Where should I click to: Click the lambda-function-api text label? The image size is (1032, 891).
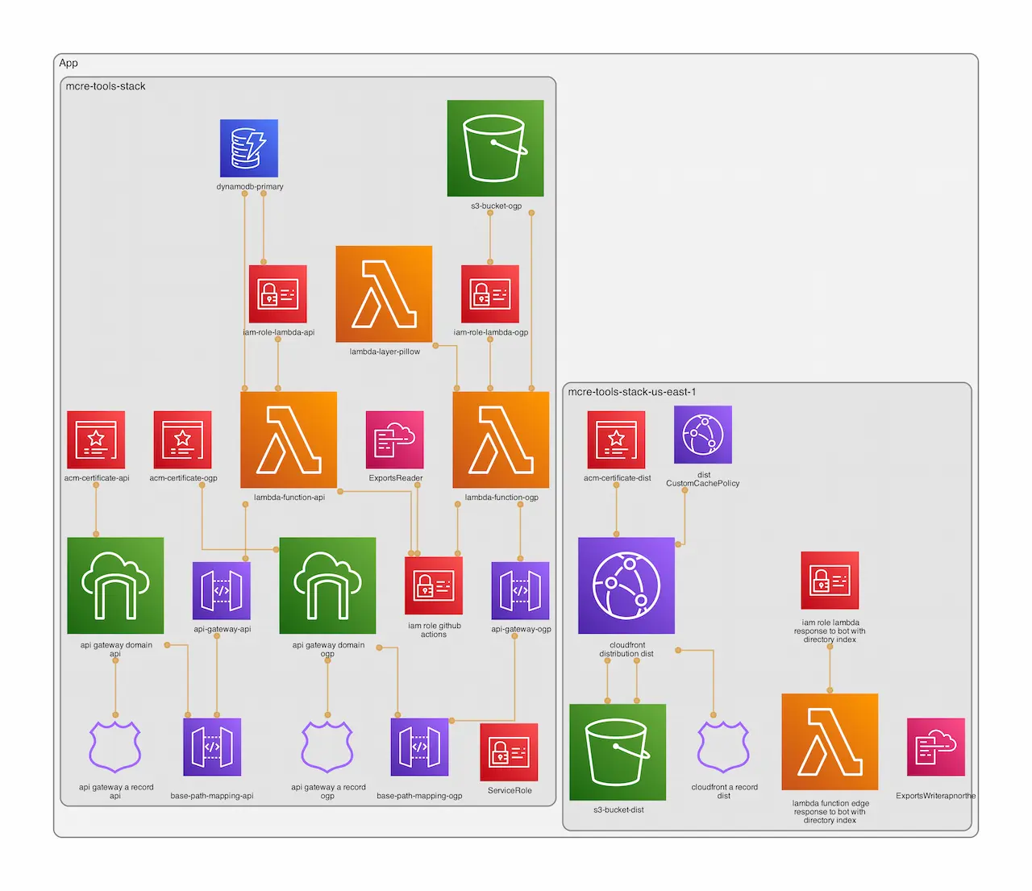click(289, 498)
